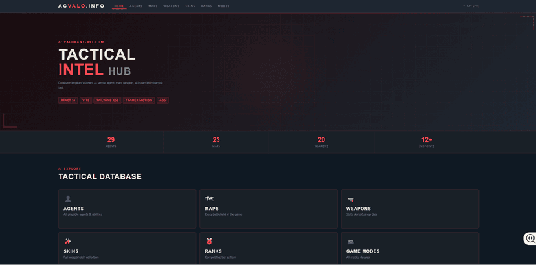The width and height of the screenshot is (536, 265).
Task: Go to the Home nav tab
Action: click(119, 6)
